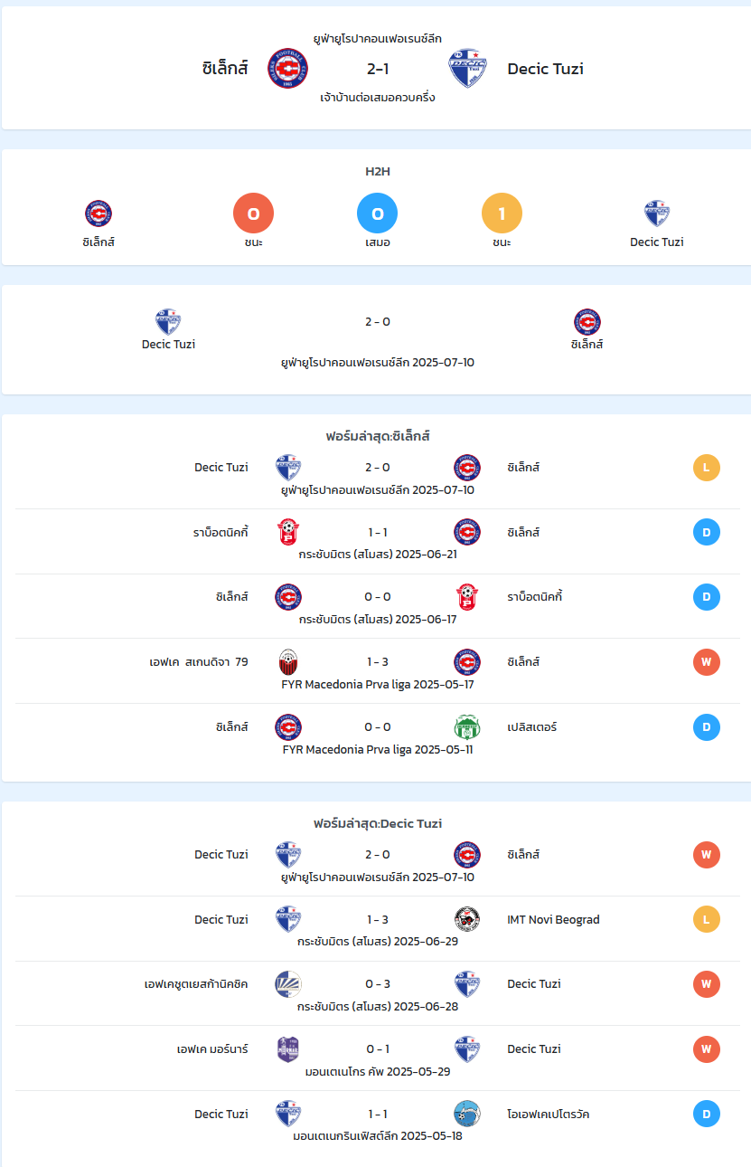Click the เอฟเคซูเยสก้านิคซิค team logo

288,984
